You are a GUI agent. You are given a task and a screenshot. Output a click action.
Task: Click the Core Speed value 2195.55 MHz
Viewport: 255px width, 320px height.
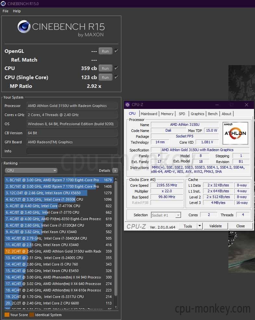coord(167,185)
